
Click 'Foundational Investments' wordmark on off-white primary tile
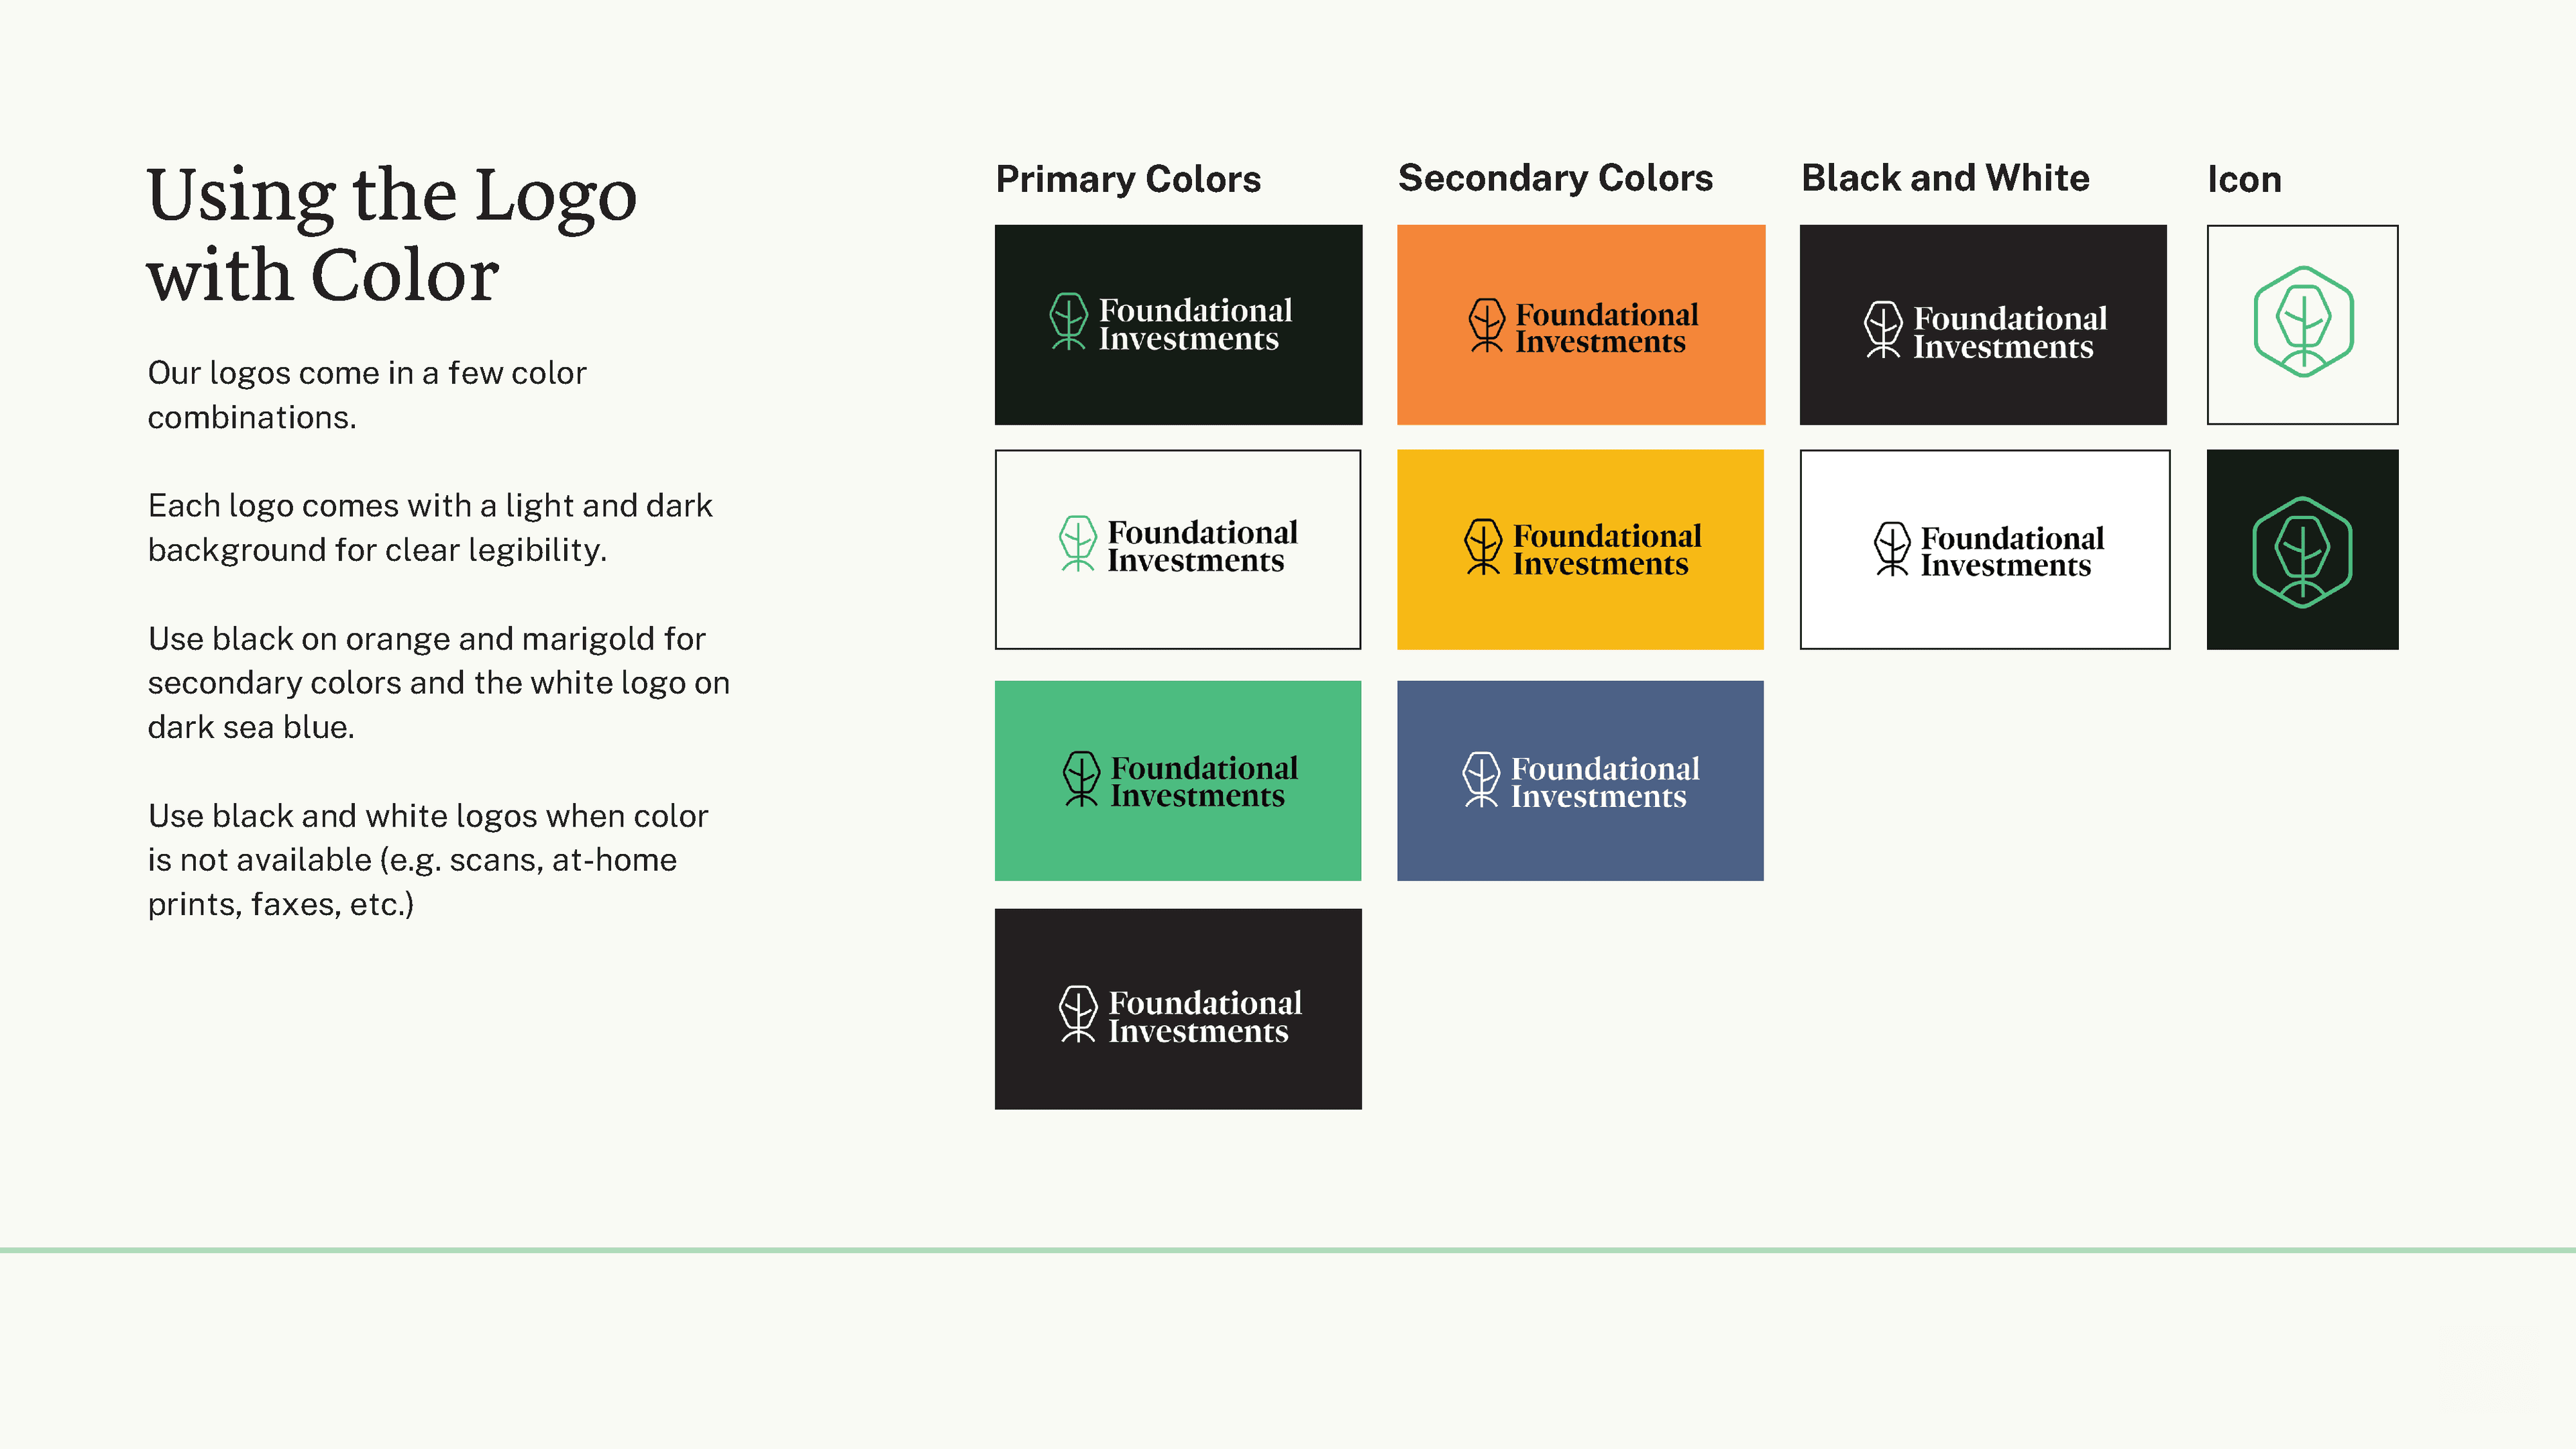coord(1202,546)
